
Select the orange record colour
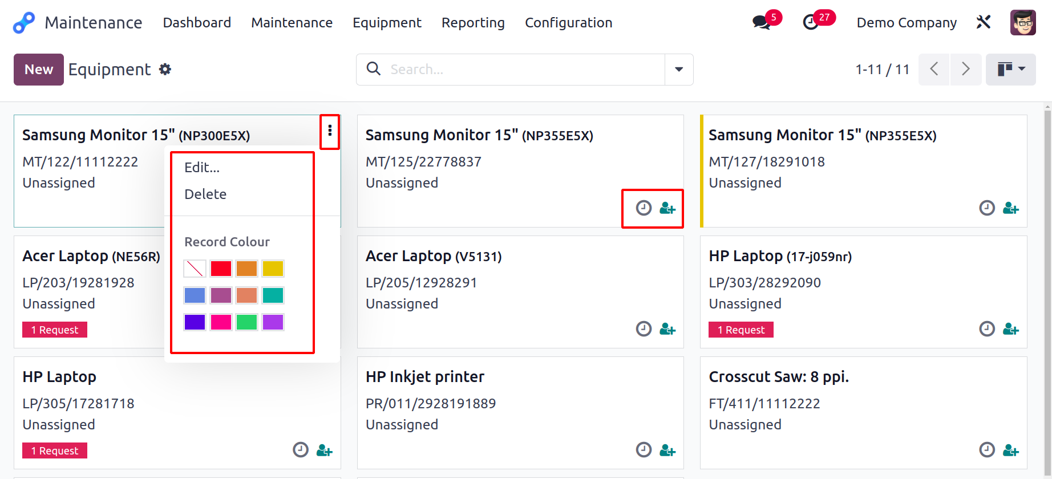click(x=246, y=268)
